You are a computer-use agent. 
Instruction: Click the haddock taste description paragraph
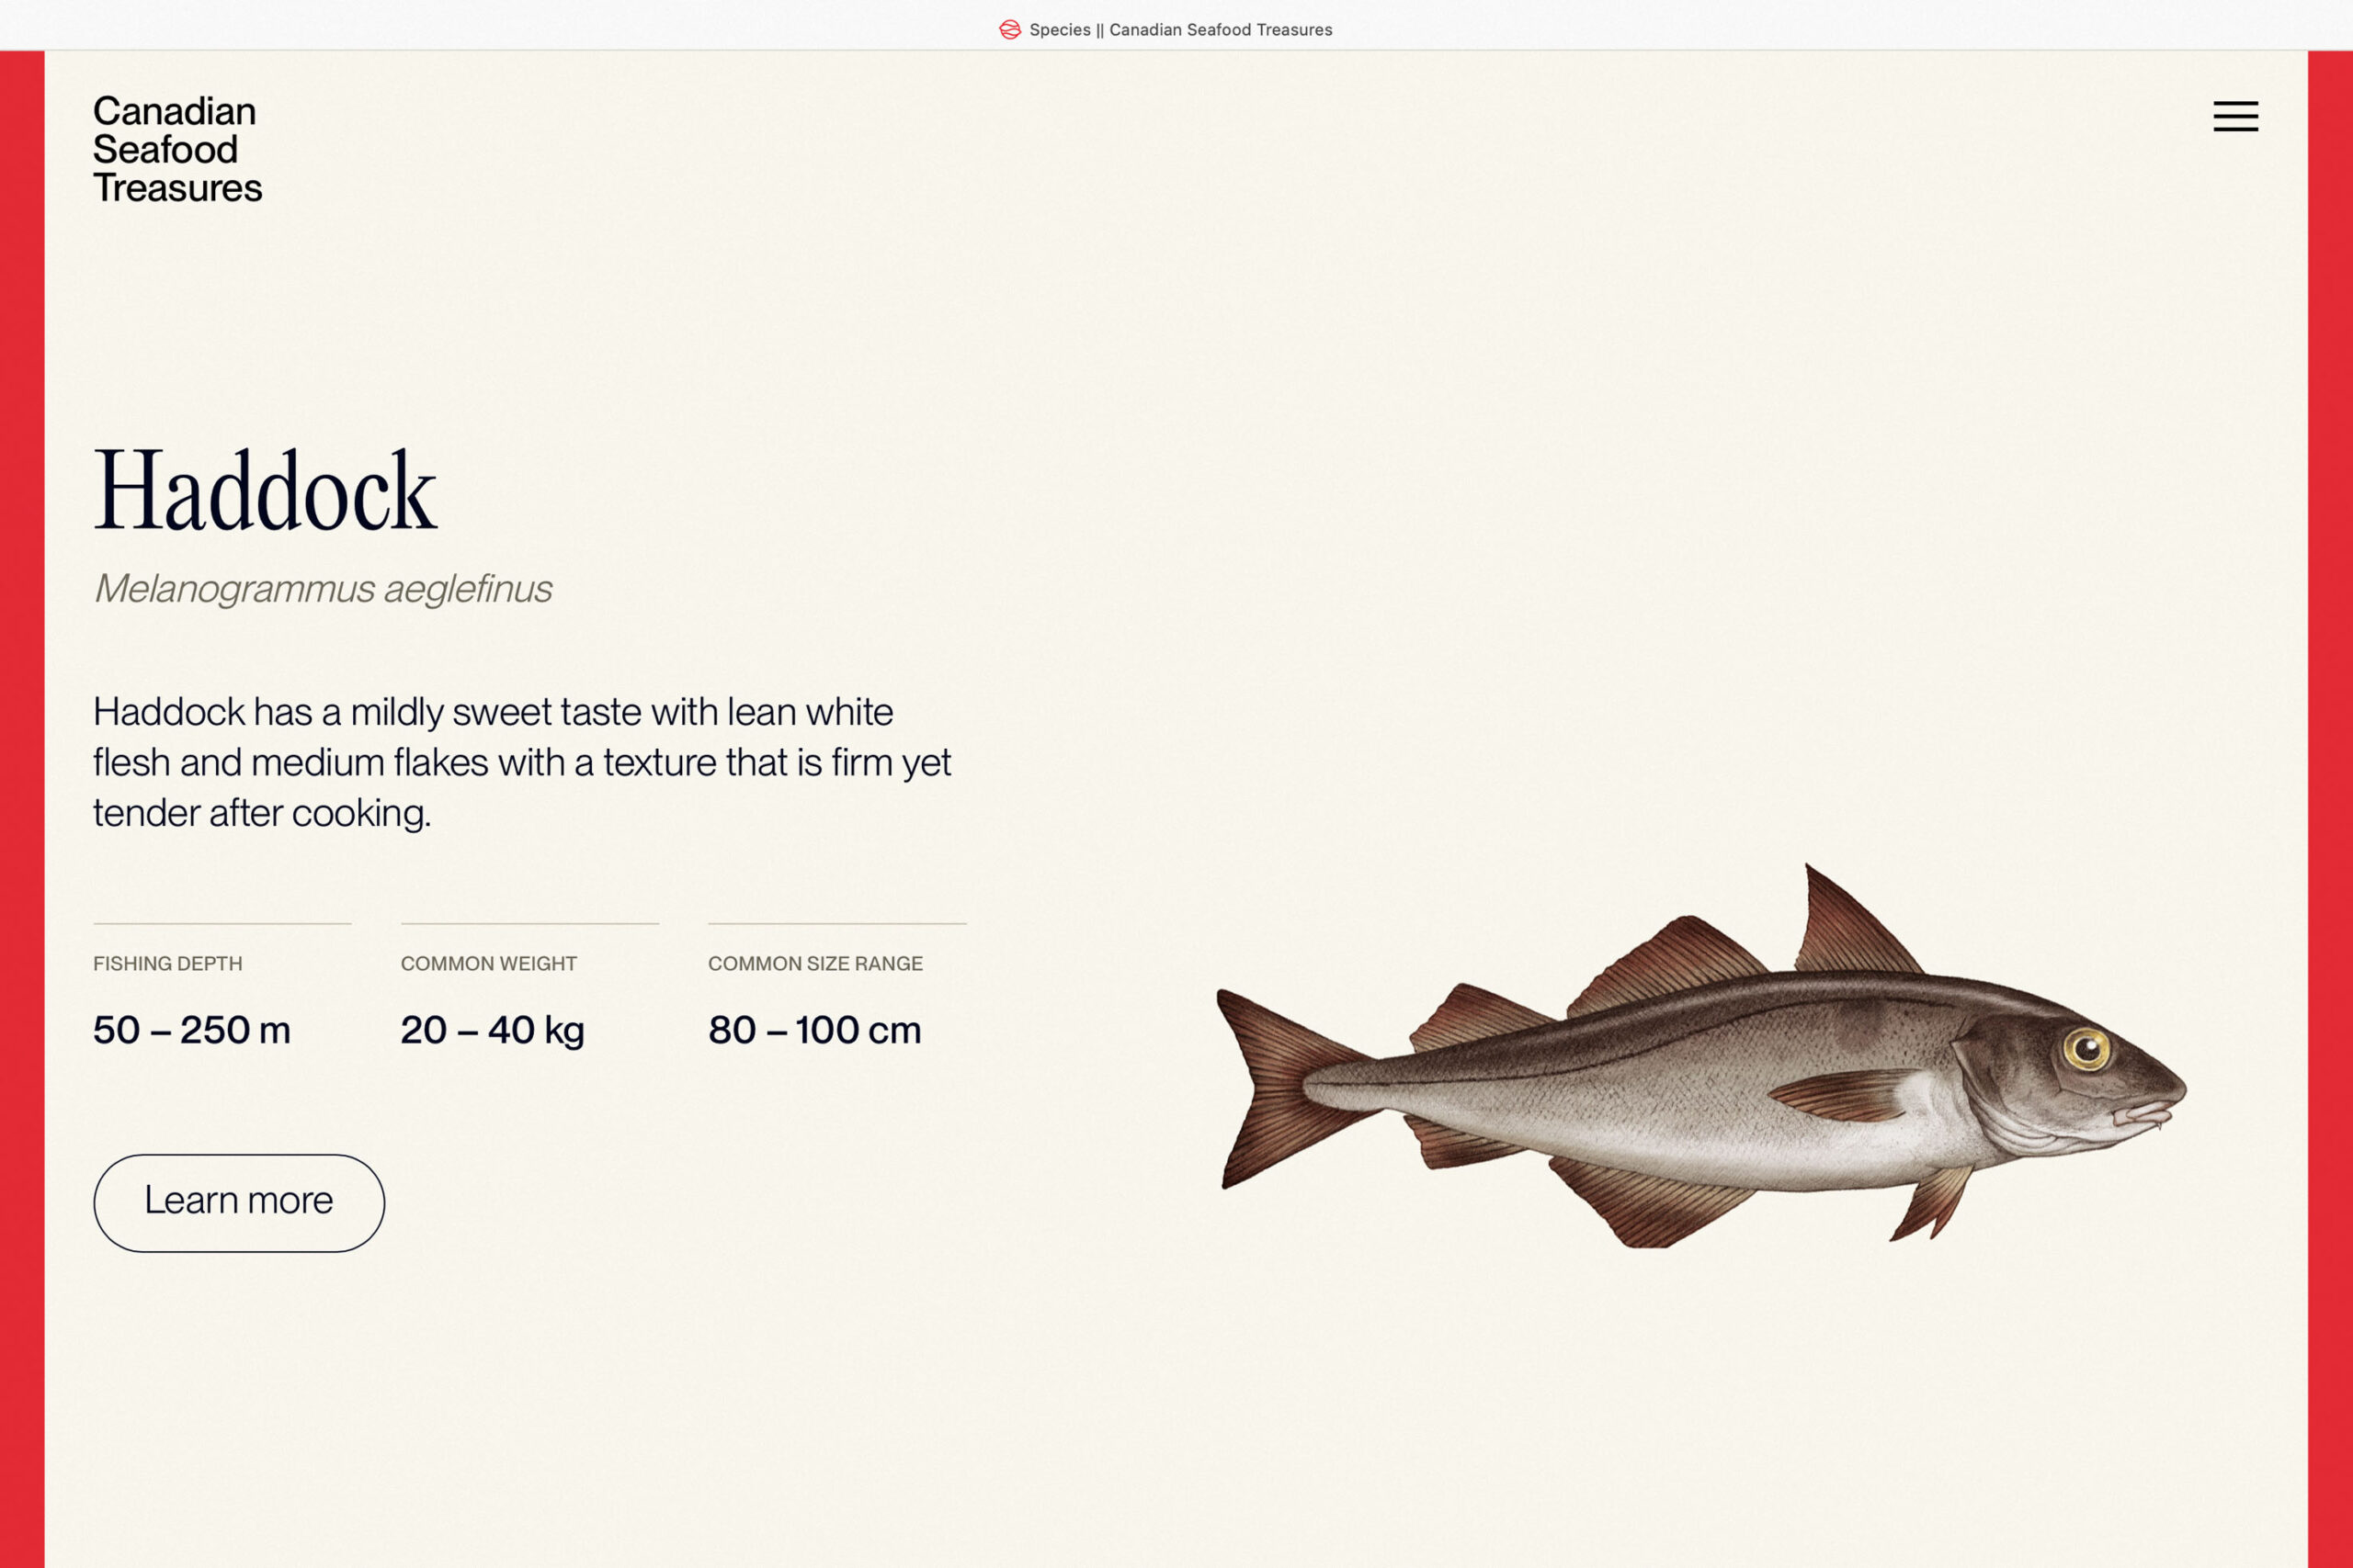(520, 762)
